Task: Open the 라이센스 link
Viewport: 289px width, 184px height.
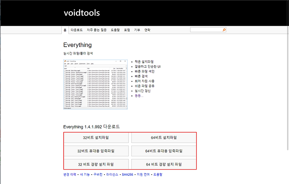Action: coord(112,174)
